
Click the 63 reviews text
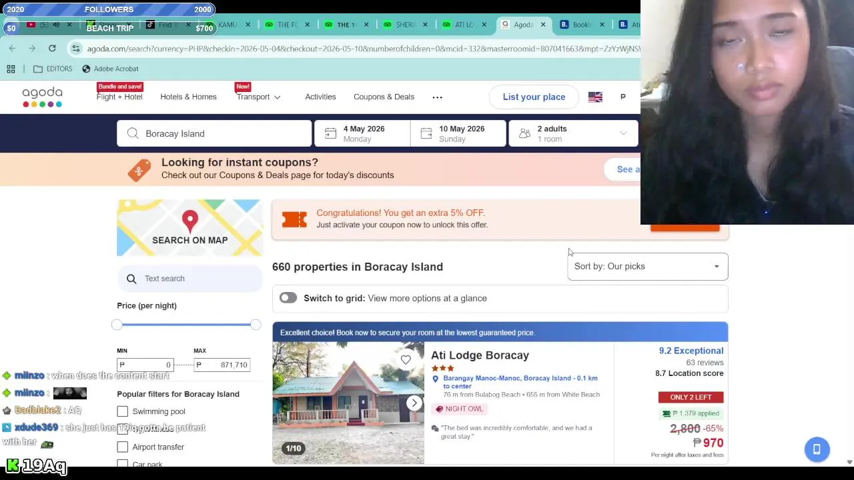point(705,363)
